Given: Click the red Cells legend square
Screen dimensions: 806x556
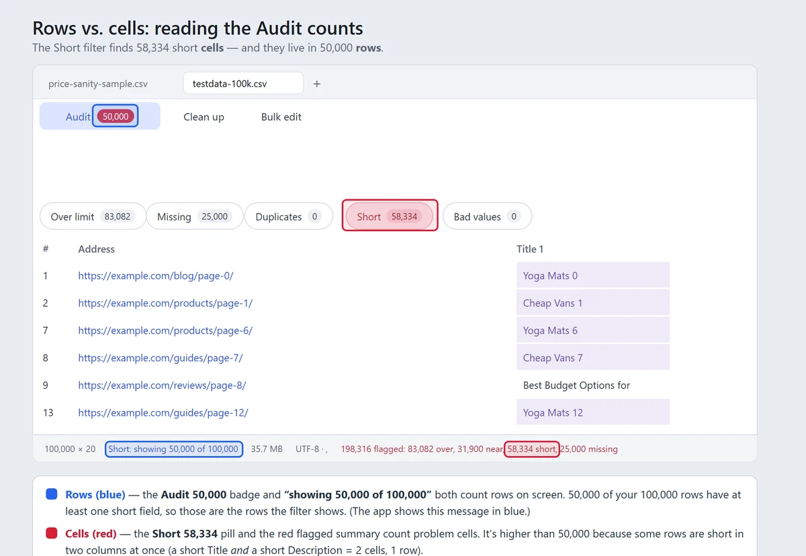Looking at the screenshot, I should point(51,534).
